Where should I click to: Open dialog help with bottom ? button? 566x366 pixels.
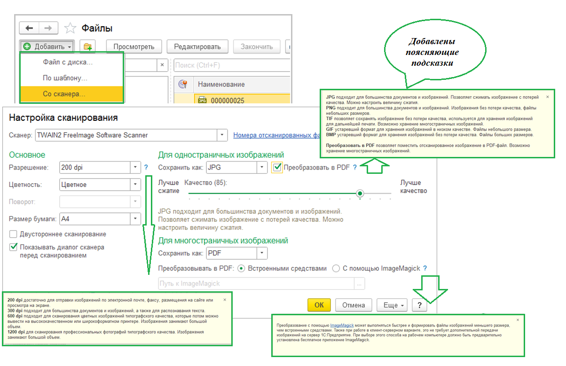[x=419, y=305]
